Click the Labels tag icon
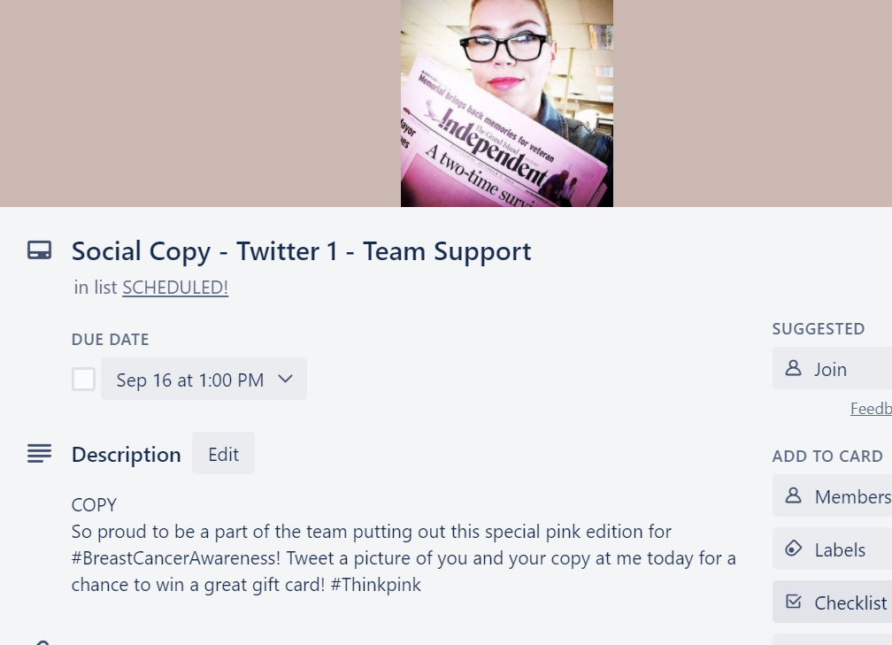892x645 pixels. pyautogui.click(x=793, y=549)
